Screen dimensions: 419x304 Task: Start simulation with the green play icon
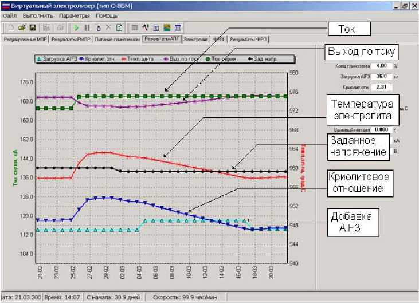click(x=76, y=27)
